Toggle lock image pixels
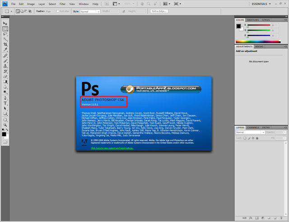Viewport: 289px width, 222px height. pos(249,138)
